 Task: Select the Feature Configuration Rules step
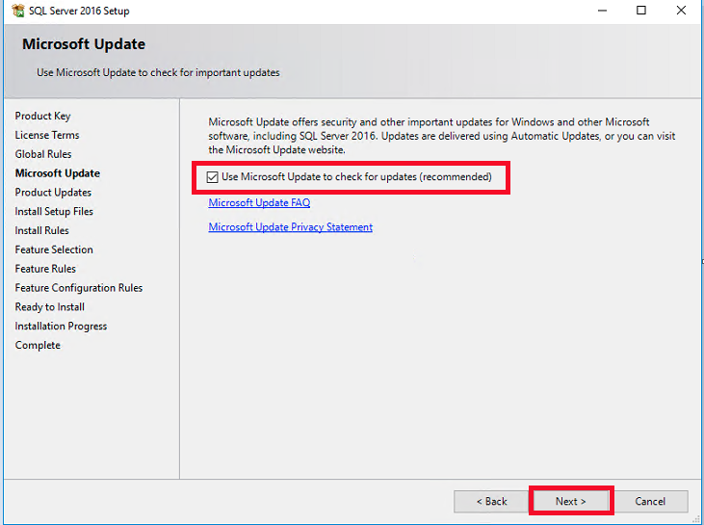coord(79,288)
